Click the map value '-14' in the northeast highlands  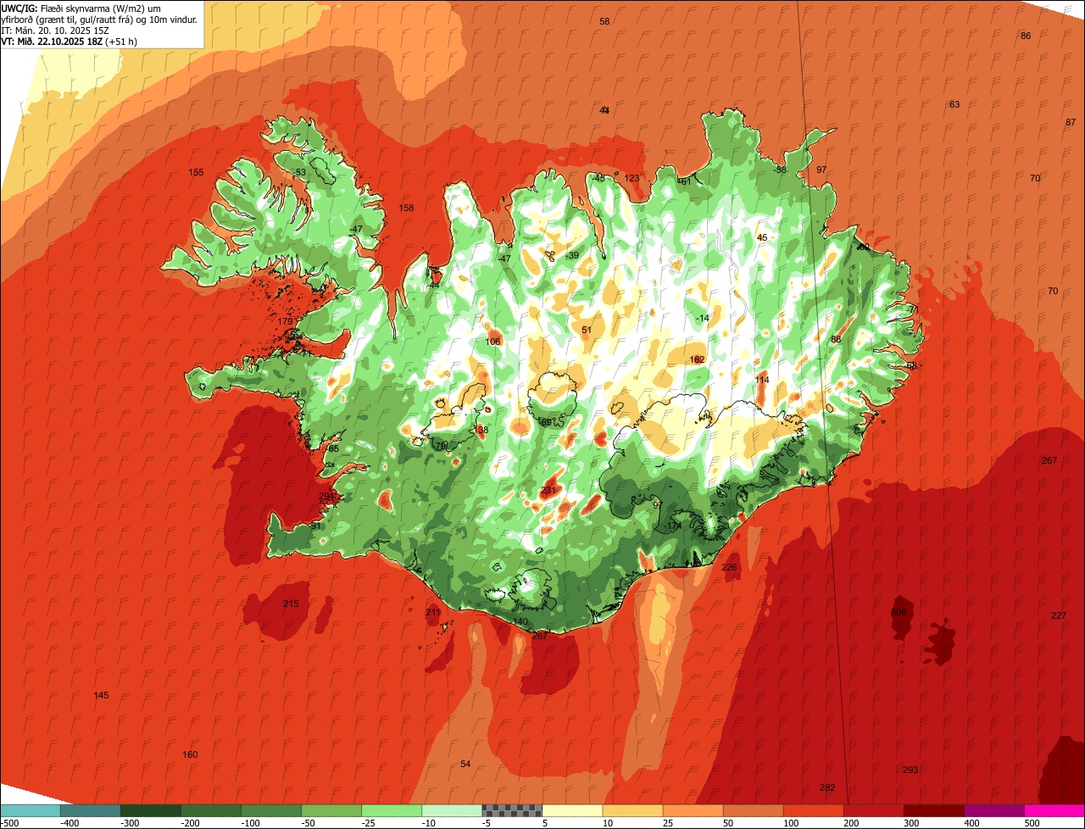click(x=703, y=318)
